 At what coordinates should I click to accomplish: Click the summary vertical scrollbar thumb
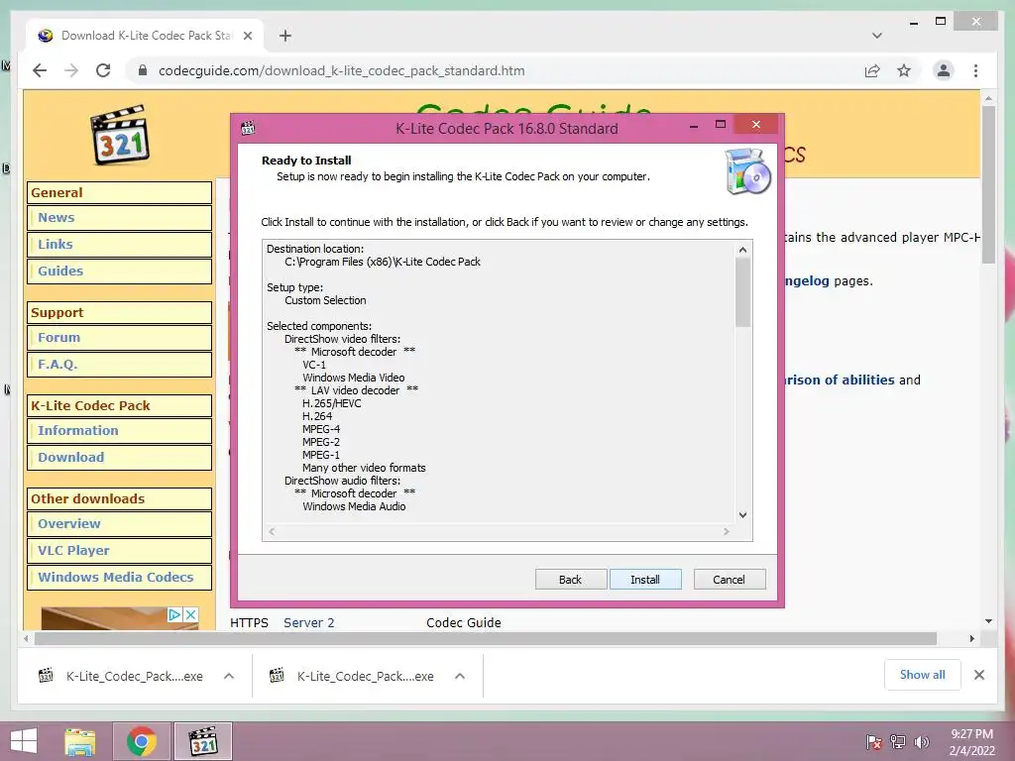coord(742,292)
